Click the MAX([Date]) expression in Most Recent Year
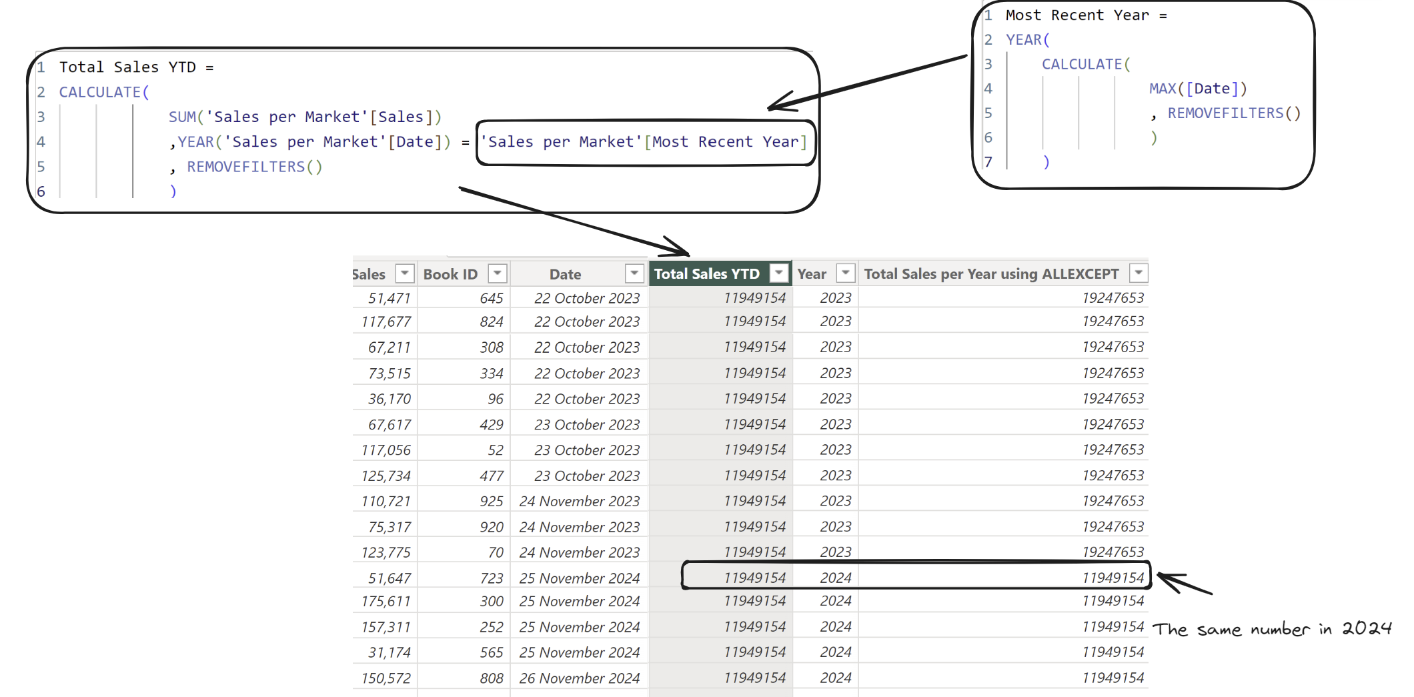1414x697 pixels. tap(1197, 89)
